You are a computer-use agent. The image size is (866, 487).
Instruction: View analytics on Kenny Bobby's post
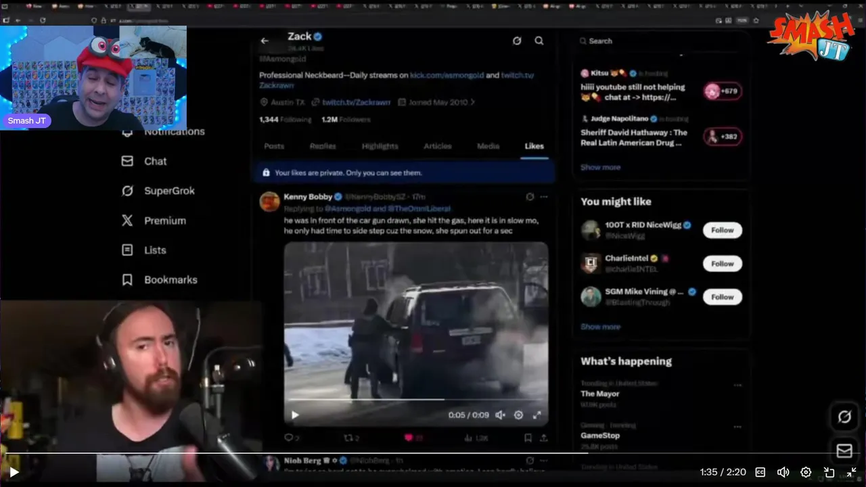pyautogui.click(x=476, y=438)
